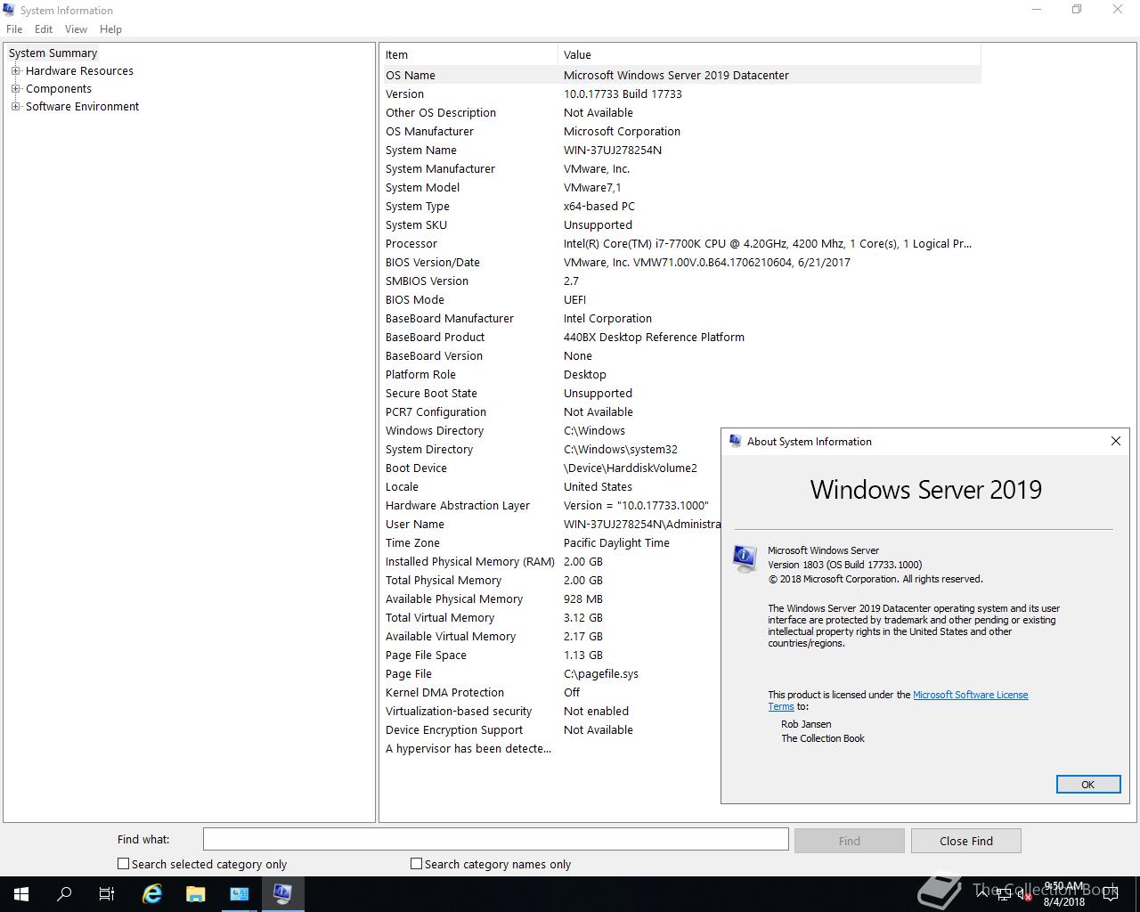The image size is (1140, 912).
Task: Open taskbar search magnifier
Action: pos(64,894)
